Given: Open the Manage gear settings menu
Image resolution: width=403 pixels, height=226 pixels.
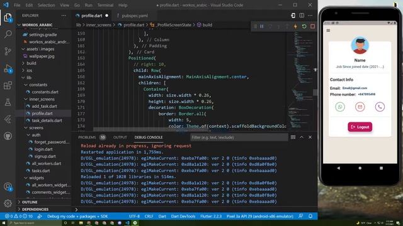Looking at the screenshot, I should [8, 203].
